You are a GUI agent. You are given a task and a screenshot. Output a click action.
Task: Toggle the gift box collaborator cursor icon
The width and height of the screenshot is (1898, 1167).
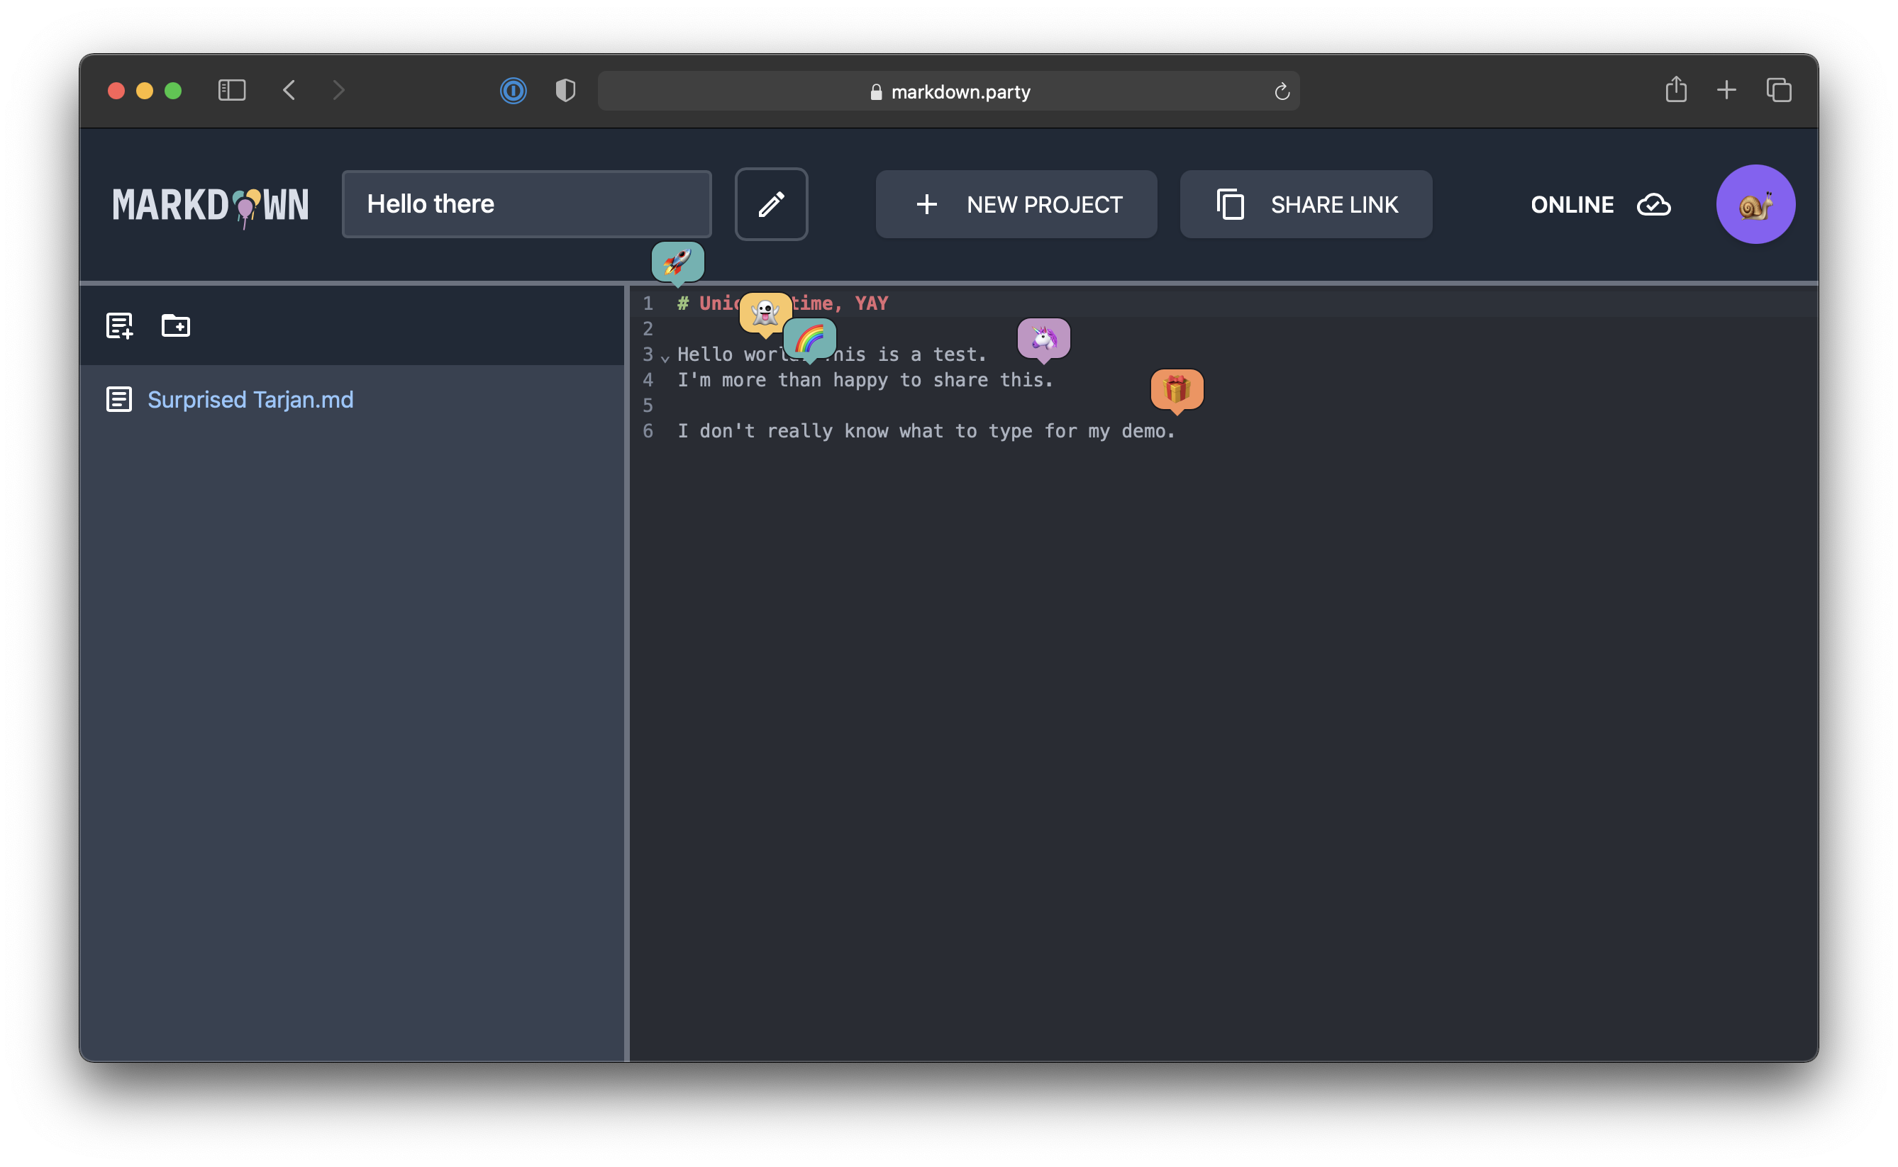[1175, 389]
